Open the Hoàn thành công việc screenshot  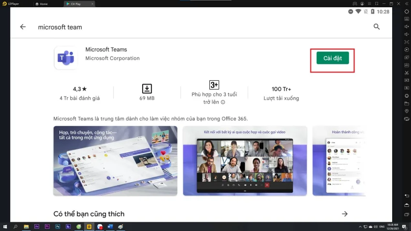tap(339, 161)
